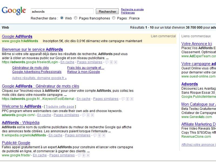Expand Autres résultats, domaine google.fr
This screenshot has width=216, height=162.
39,78
